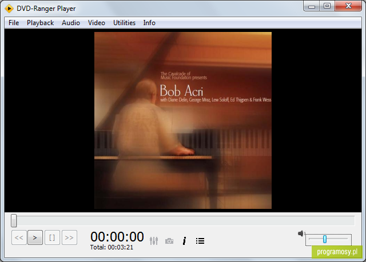Click the seek bar position handle
Viewport: 366px width, 262px height.
[x=14, y=220]
